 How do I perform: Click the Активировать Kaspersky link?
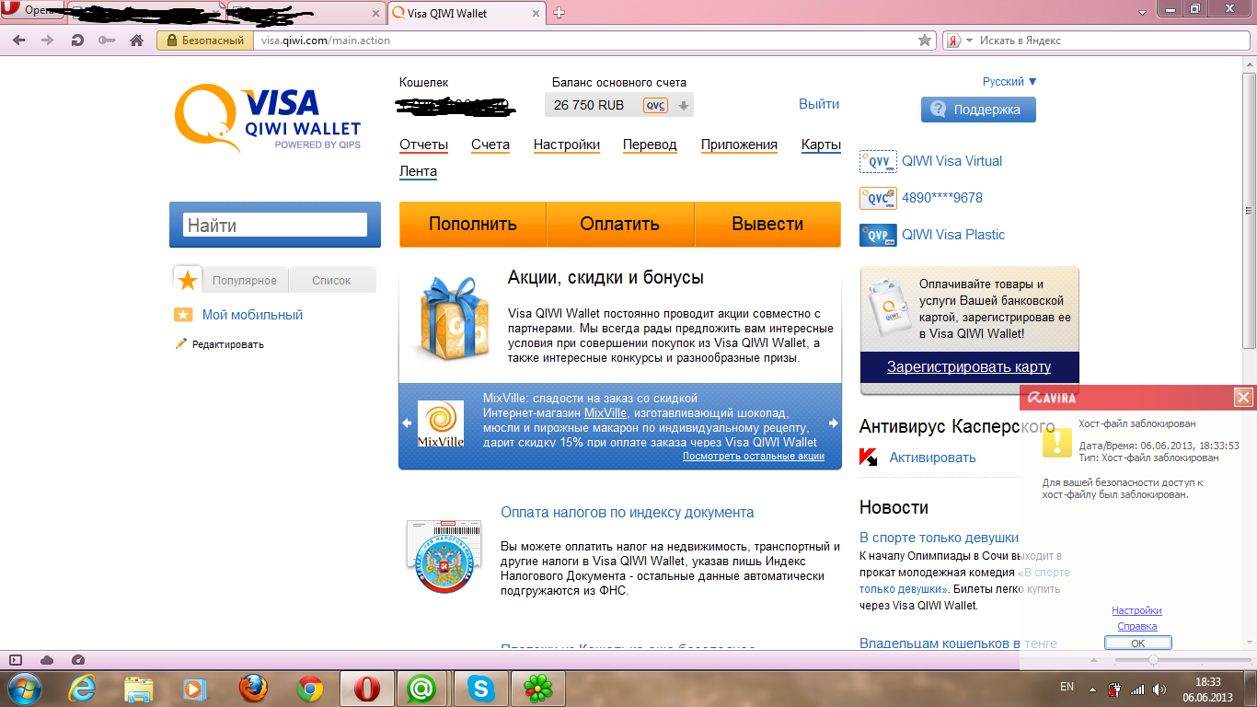(932, 458)
